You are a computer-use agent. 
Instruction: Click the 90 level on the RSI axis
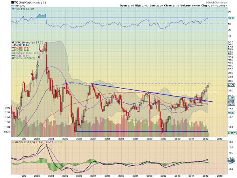(229, 12)
